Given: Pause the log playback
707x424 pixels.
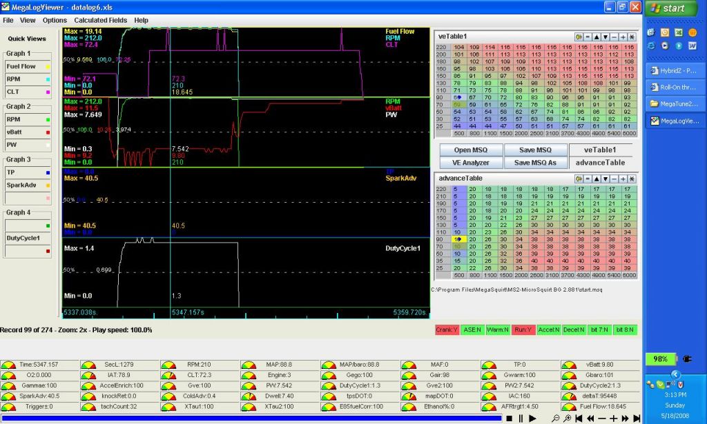Looking at the screenshot, I should (x=521, y=418).
